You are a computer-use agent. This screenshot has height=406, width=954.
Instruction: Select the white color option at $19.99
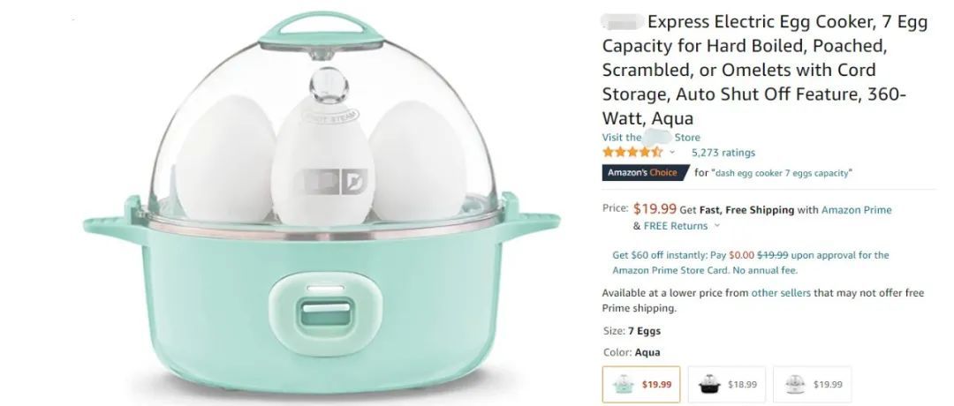(x=813, y=384)
